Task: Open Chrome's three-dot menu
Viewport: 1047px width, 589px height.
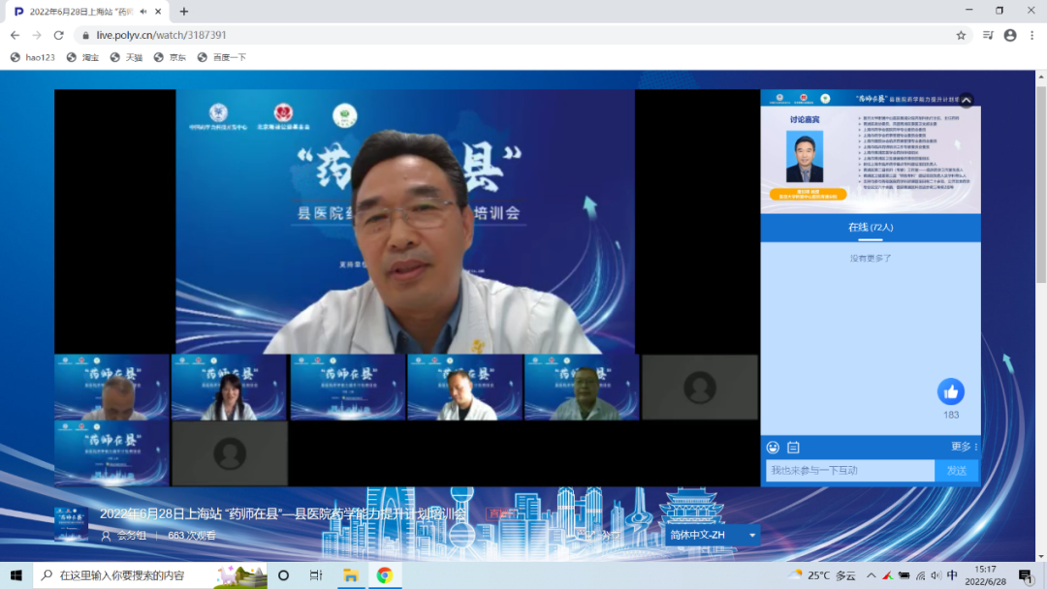Action: coord(1032,35)
